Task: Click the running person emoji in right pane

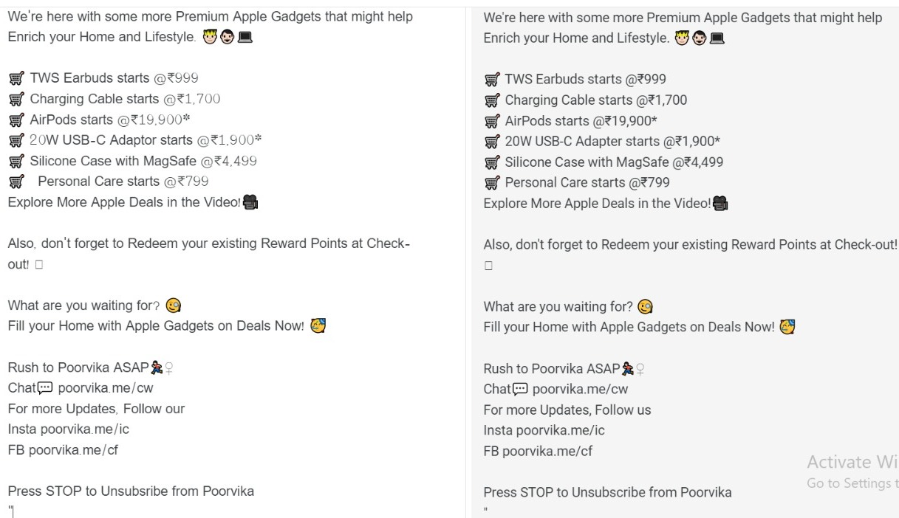Action: pyautogui.click(x=628, y=369)
